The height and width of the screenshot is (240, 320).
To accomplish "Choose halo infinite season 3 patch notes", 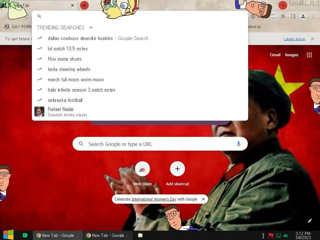I will tap(140, 90).
